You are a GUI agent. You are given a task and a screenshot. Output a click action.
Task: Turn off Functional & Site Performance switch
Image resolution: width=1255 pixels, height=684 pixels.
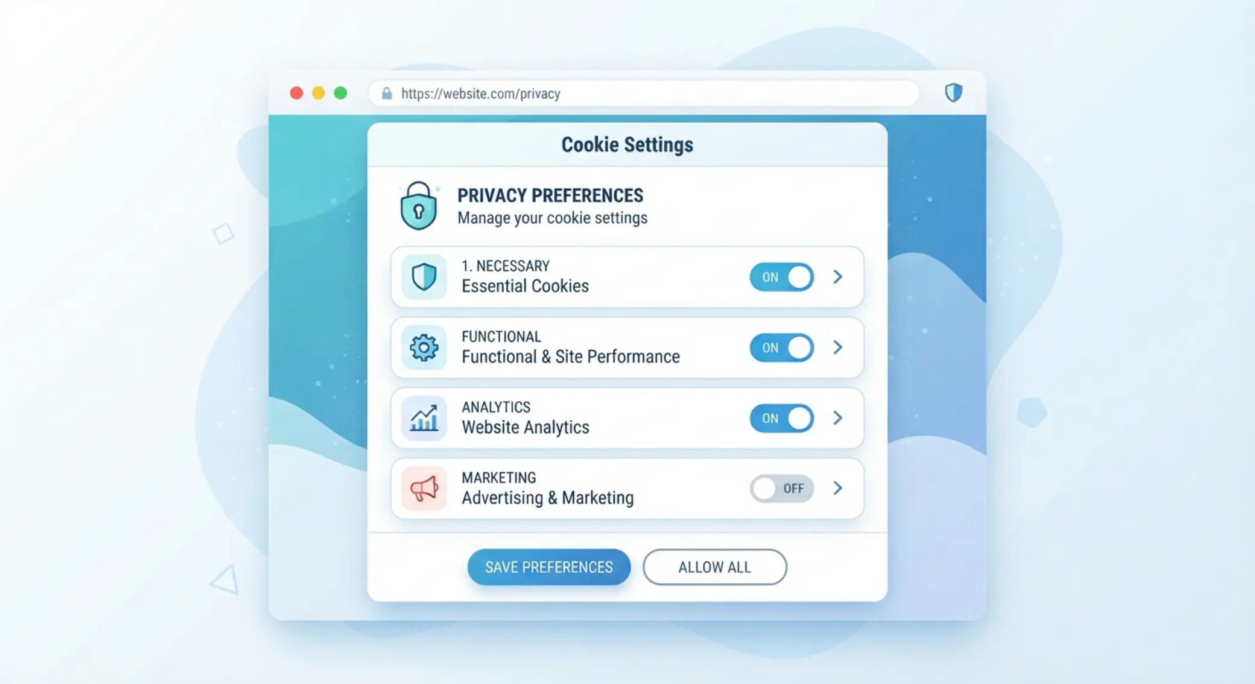781,347
